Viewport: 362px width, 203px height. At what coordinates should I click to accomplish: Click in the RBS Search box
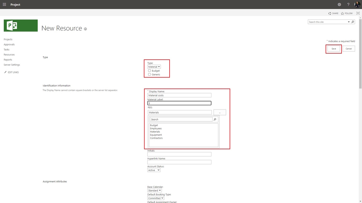[x=181, y=119]
